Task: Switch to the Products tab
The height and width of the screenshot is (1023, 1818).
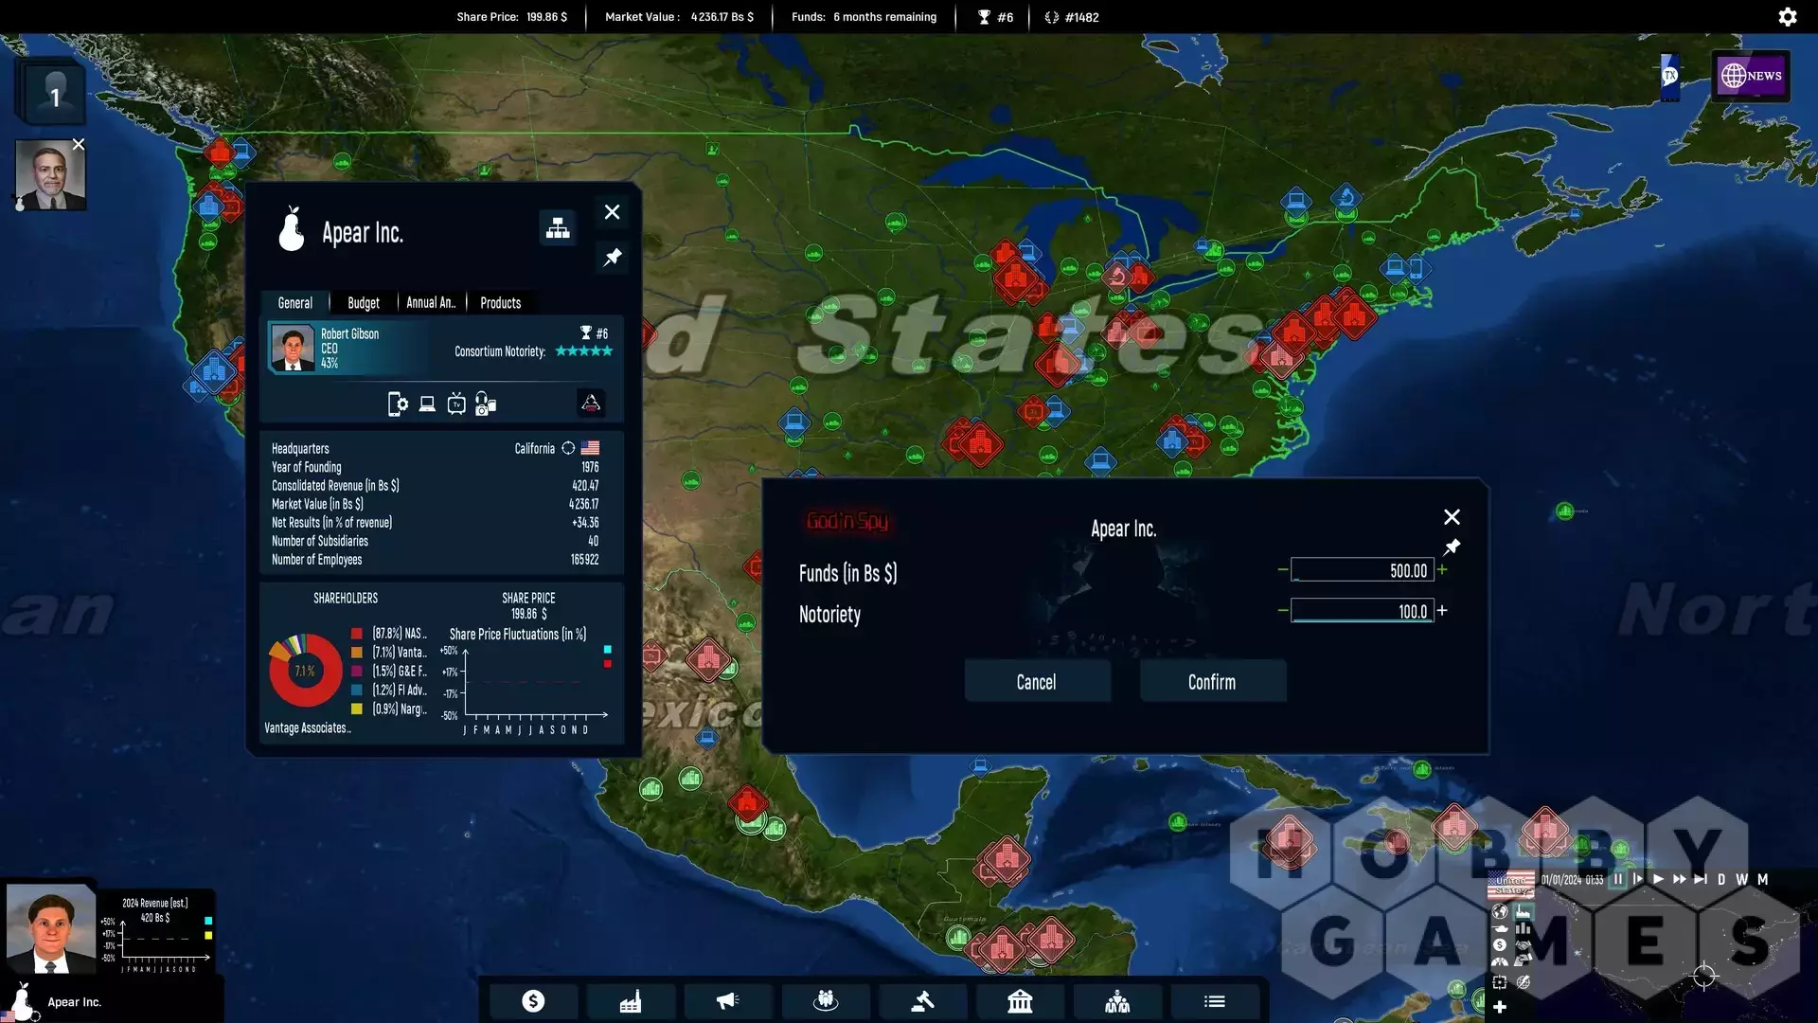Action: 500,303
